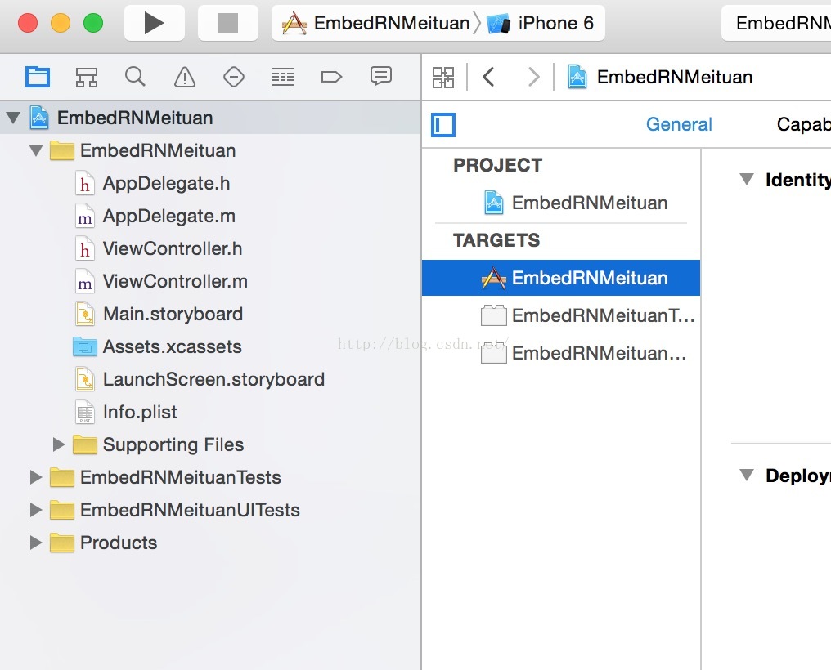
Task: Select the EmbedRNMeituan project root row
Action: (x=210, y=118)
